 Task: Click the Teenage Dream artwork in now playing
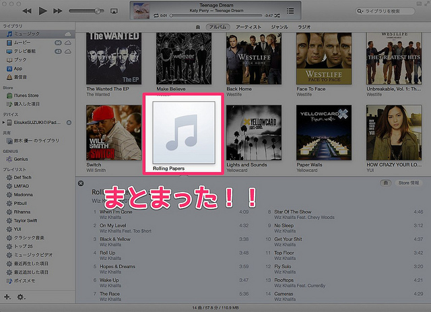(141, 11)
